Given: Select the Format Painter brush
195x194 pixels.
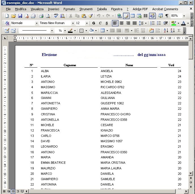Looking at the screenshot, I should [90, 16].
